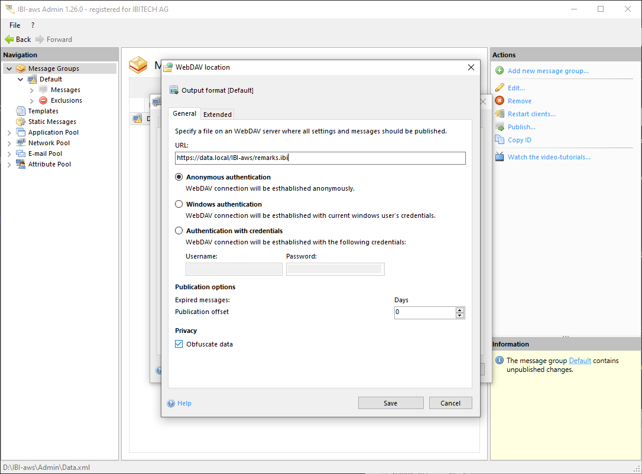Viewport: 642px width, 474px height.
Task: Click the Edit pencil icon
Action: pyautogui.click(x=500, y=88)
